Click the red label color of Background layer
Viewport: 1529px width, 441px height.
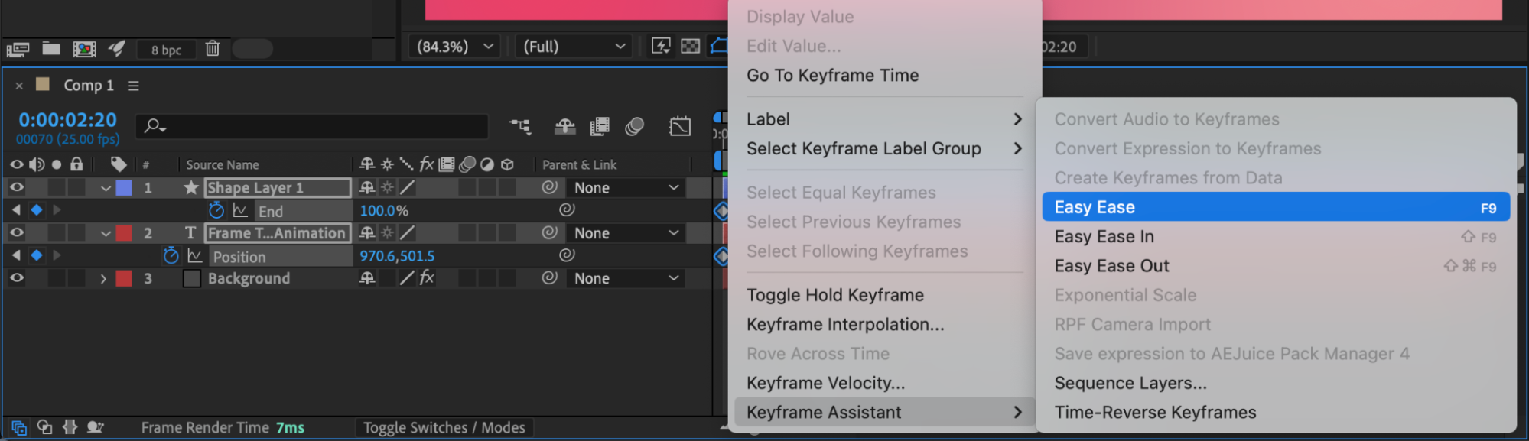124,279
